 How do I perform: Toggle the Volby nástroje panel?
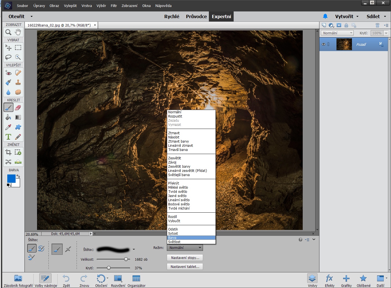click(x=45, y=280)
